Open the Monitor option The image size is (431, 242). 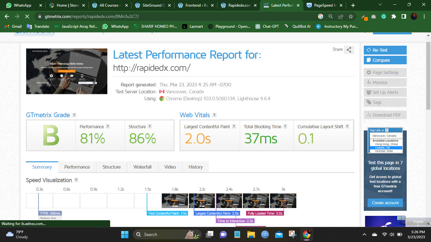coord(385,83)
